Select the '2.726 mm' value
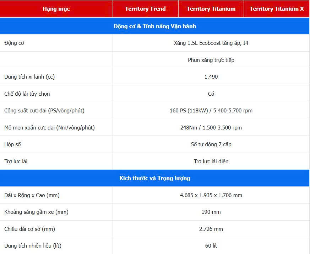This screenshot has height=254, width=310. coord(211,229)
